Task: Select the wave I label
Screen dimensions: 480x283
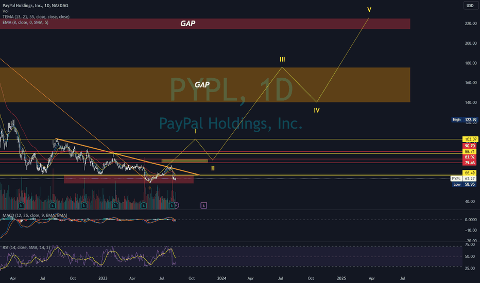Action: click(x=196, y=131)
